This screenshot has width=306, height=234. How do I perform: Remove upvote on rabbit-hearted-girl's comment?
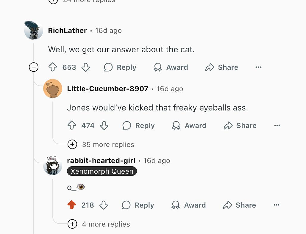72,205
